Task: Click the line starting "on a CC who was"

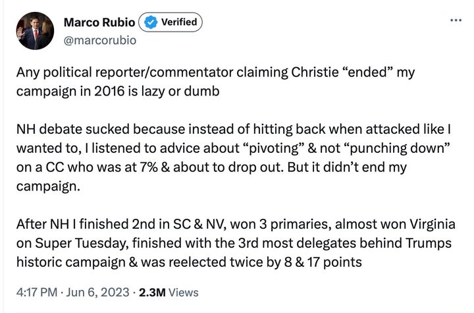Action: pyautogui.click(x=211, y=167)
